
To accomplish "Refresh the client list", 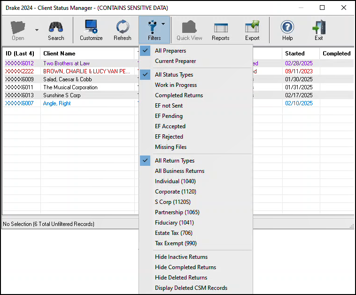I will [123, 30].
